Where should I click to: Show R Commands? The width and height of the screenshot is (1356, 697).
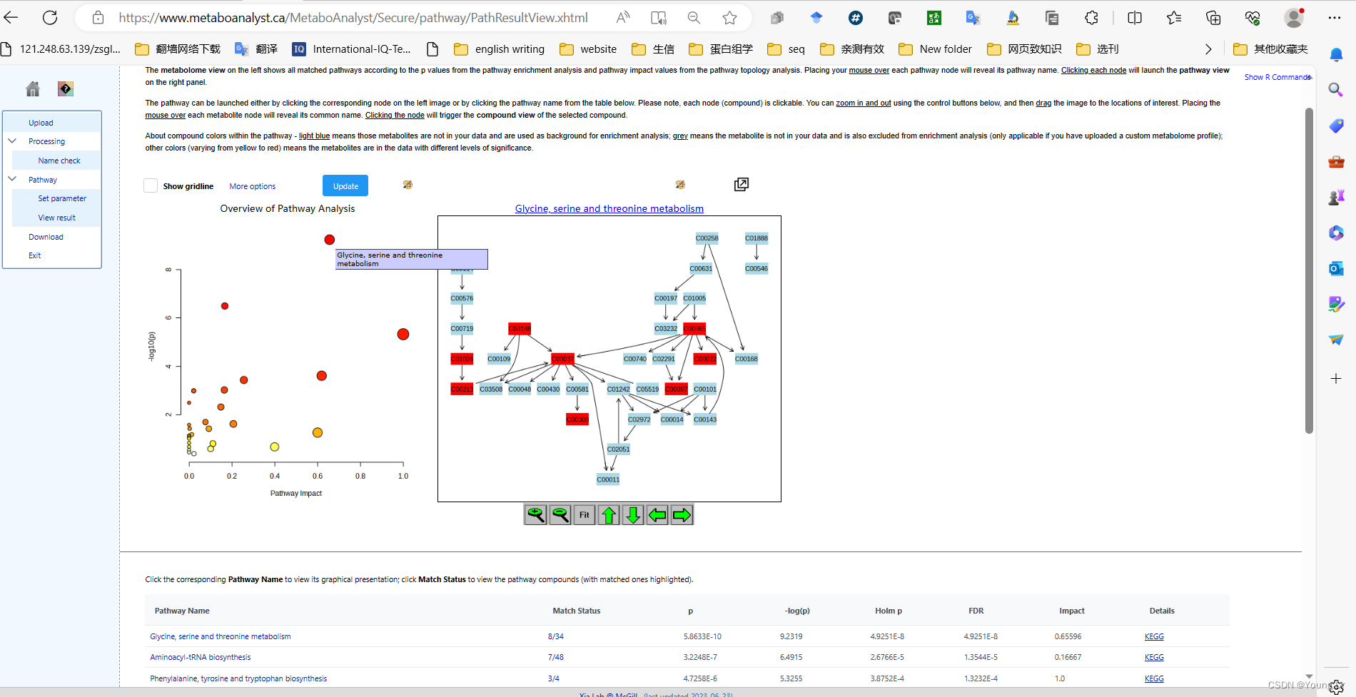(1277, 76)
